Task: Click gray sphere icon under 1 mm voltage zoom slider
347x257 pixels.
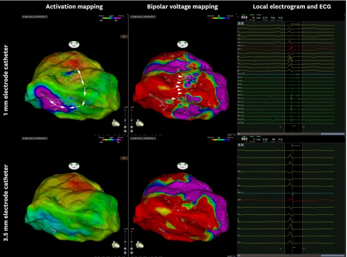Action: [132, 127]
